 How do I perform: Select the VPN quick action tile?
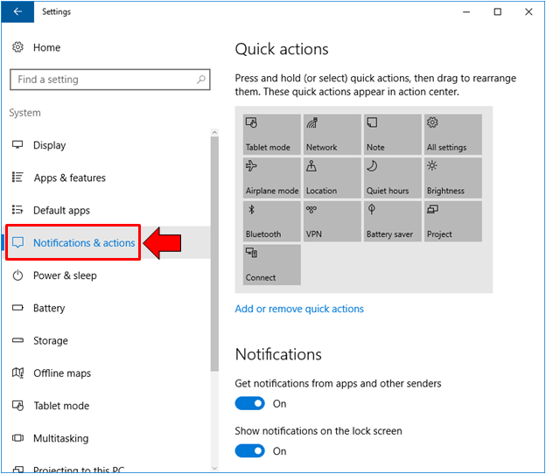pos(332,221)
